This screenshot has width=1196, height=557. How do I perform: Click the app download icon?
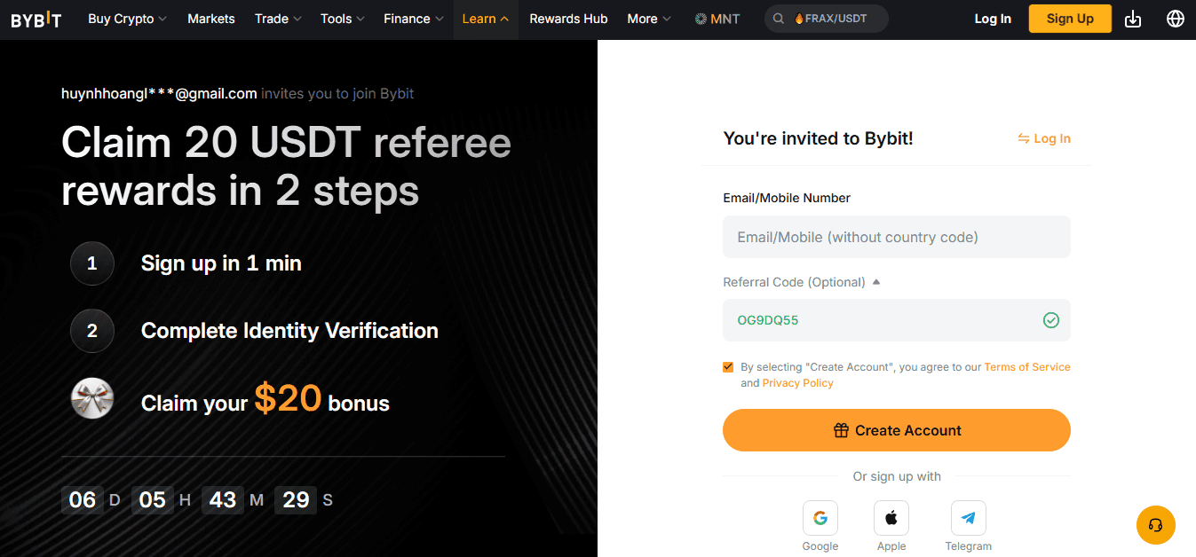point(1132,18)
